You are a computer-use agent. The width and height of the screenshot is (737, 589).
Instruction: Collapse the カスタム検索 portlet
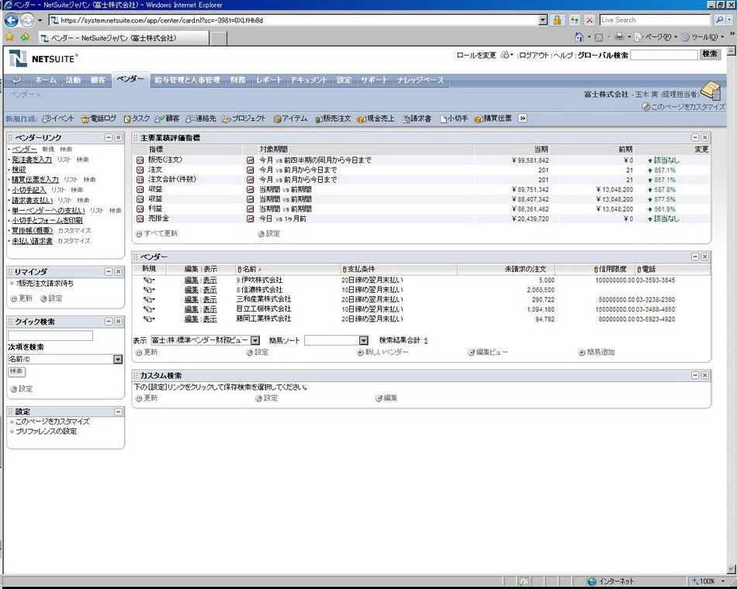coord(695,375)
